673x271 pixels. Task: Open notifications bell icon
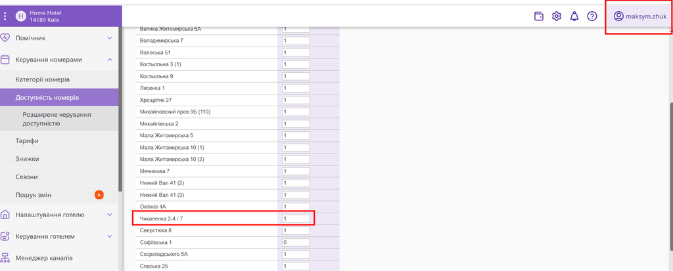574,16
